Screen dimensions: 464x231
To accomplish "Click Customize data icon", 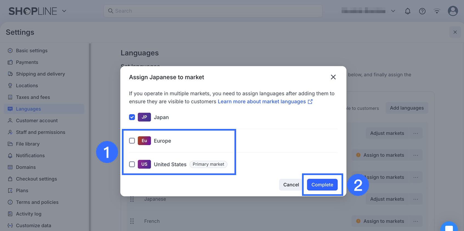I will click(10, 226).
